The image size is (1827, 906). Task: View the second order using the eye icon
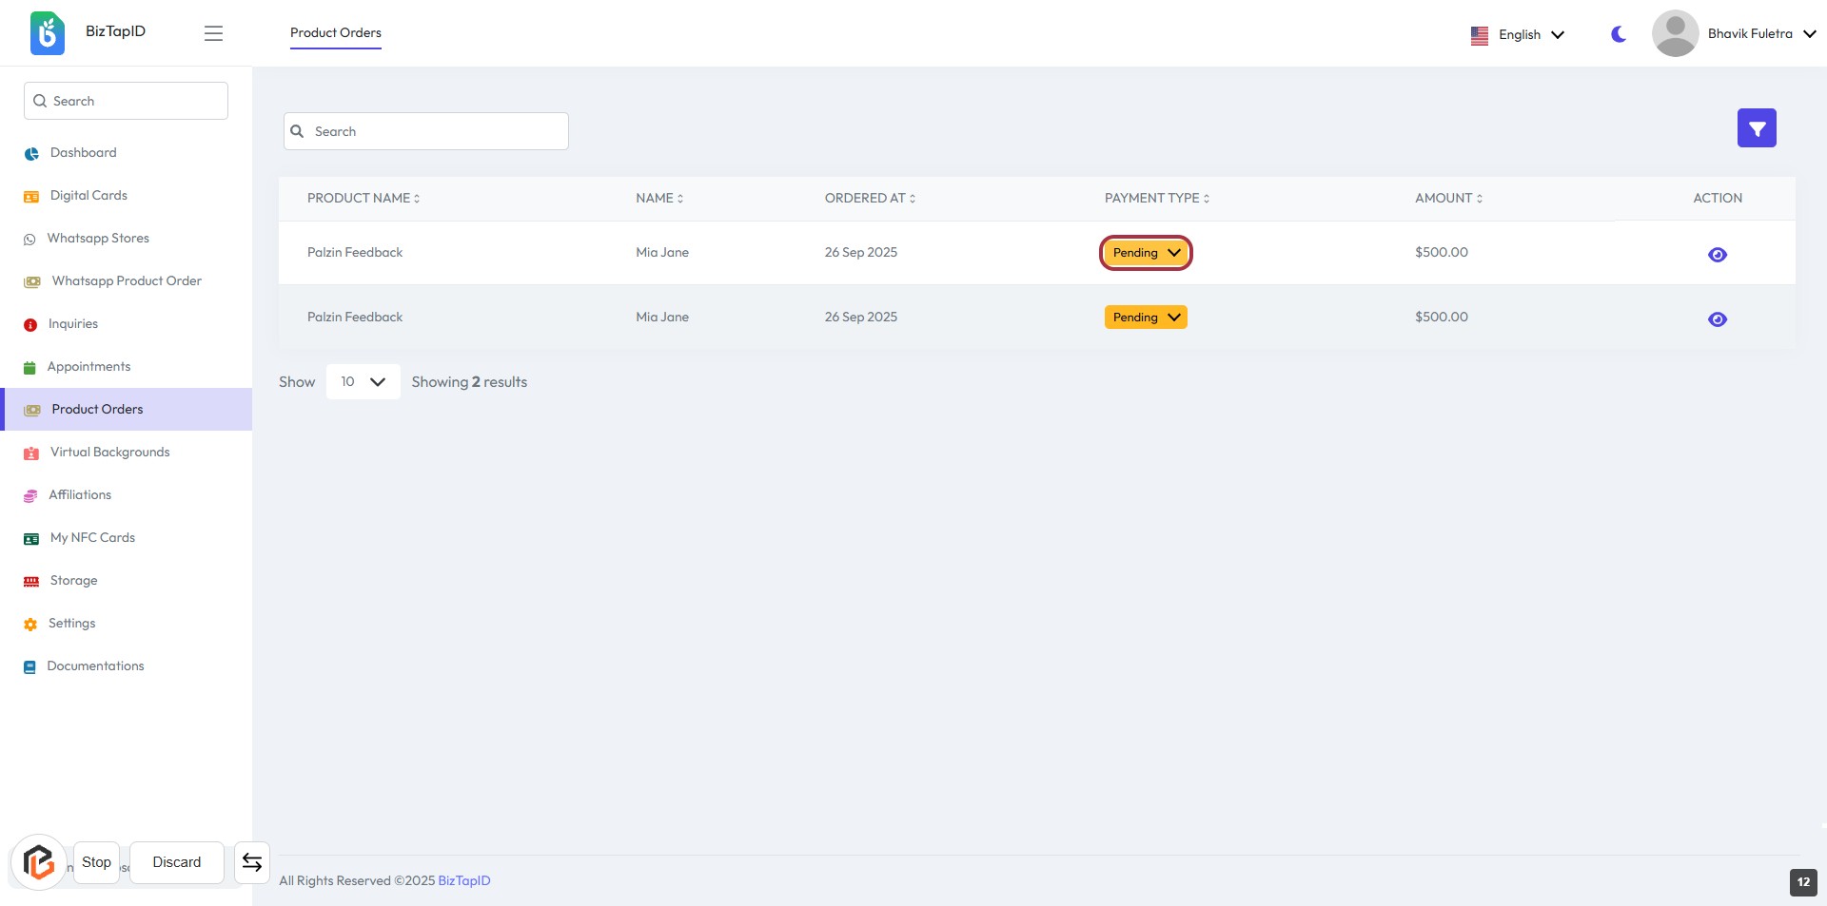(1717, 319)
